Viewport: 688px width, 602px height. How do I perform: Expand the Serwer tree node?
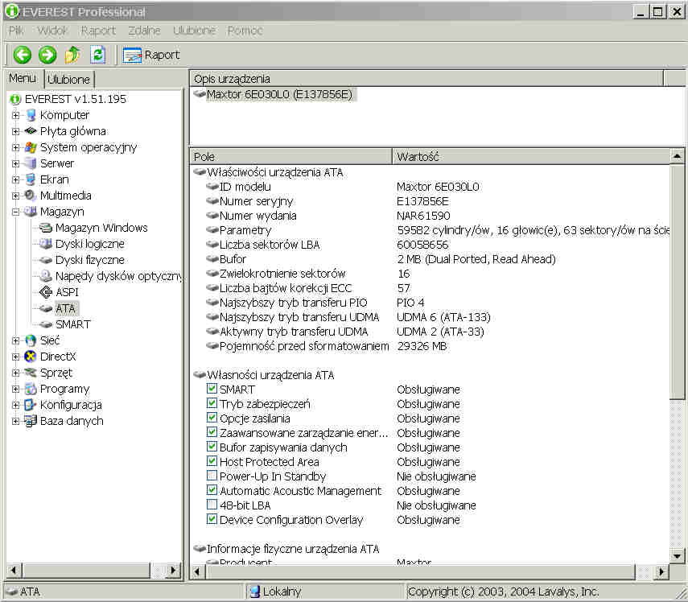16,163
